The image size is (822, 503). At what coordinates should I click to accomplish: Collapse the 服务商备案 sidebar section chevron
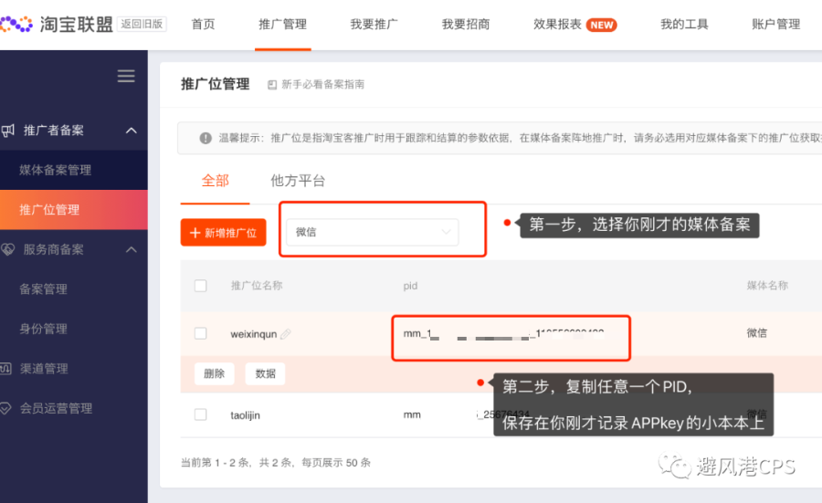(132, 249)
